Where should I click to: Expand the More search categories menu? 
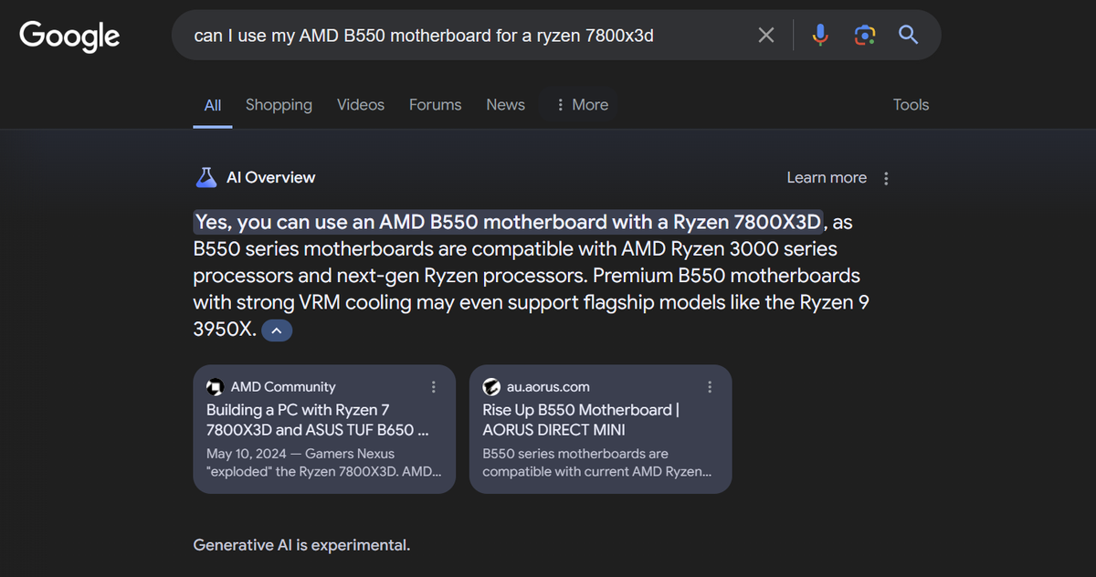pyautogui.click(x=579, y=104)
